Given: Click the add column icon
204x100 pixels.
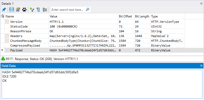Looking at the screenshot, I should pos(38,10).
